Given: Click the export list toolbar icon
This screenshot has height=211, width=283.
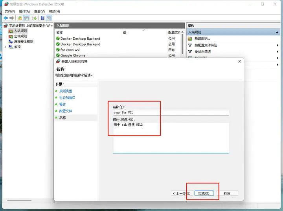Looking at the screenshot, I should click(x=35, y=18).
